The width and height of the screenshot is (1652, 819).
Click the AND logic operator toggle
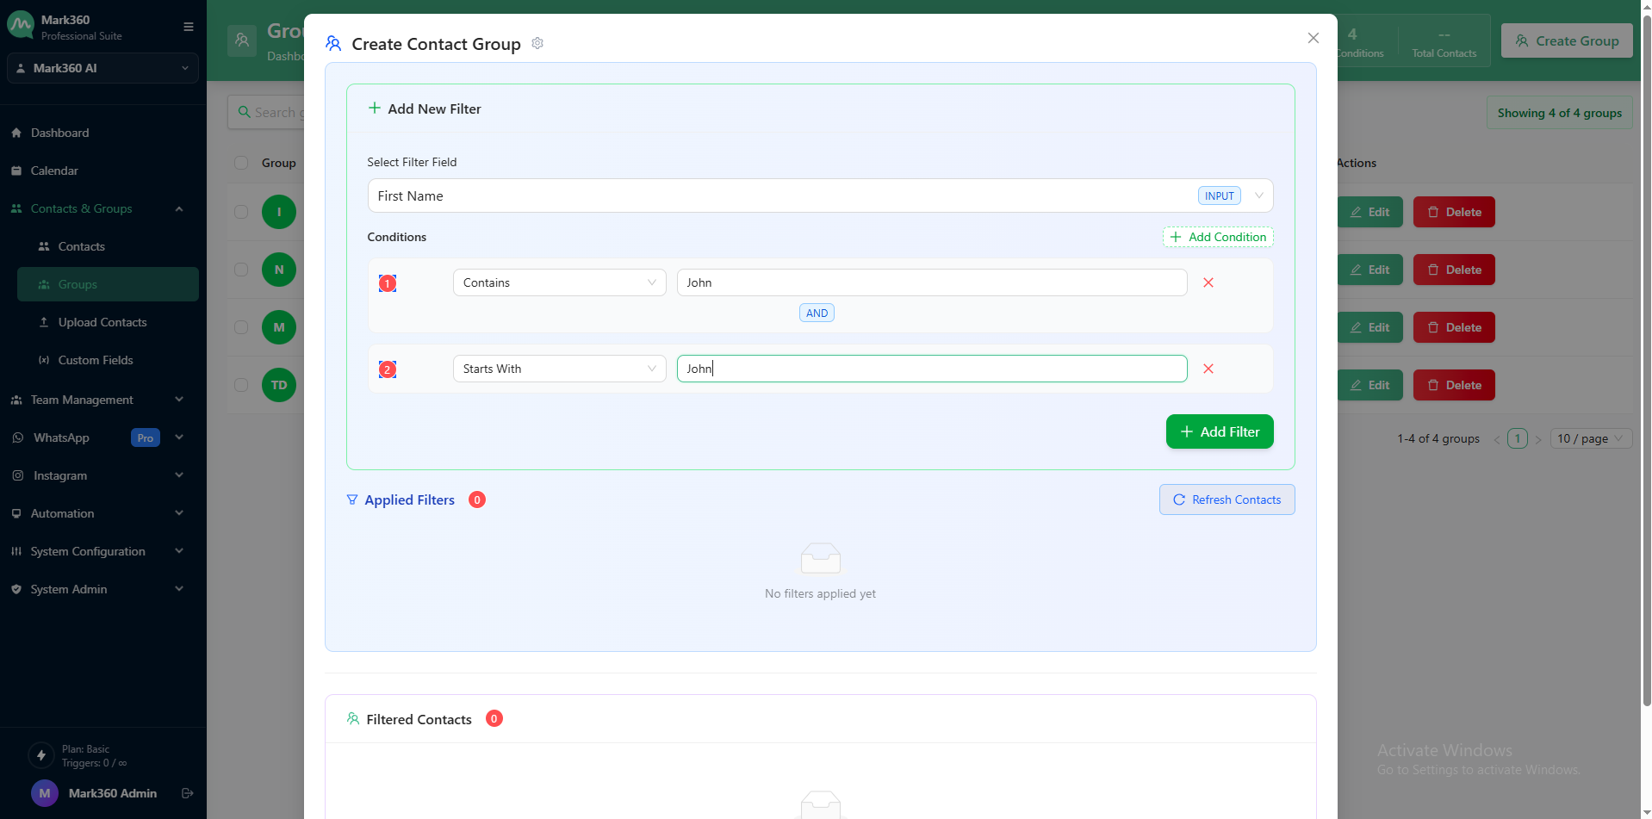click(817, 313)
